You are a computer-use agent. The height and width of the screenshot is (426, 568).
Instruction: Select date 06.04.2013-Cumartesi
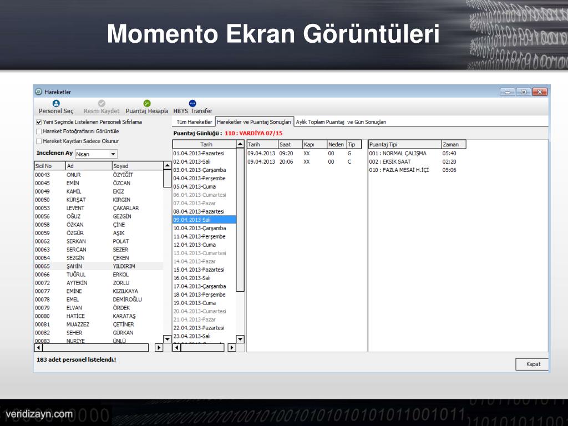point(204,195)
